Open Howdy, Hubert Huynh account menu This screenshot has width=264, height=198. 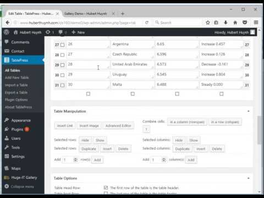234,32
